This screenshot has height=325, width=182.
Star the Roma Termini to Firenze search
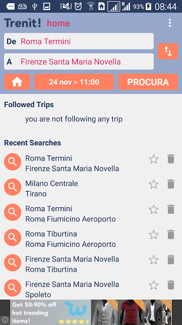pyautogui.click(x=154, y=159)
